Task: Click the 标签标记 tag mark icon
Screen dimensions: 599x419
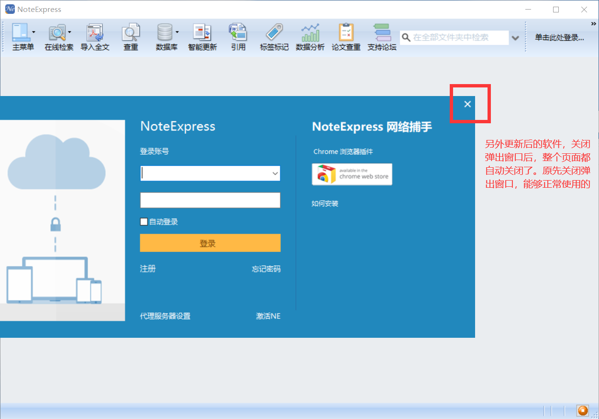Action: tap(274, 32)
